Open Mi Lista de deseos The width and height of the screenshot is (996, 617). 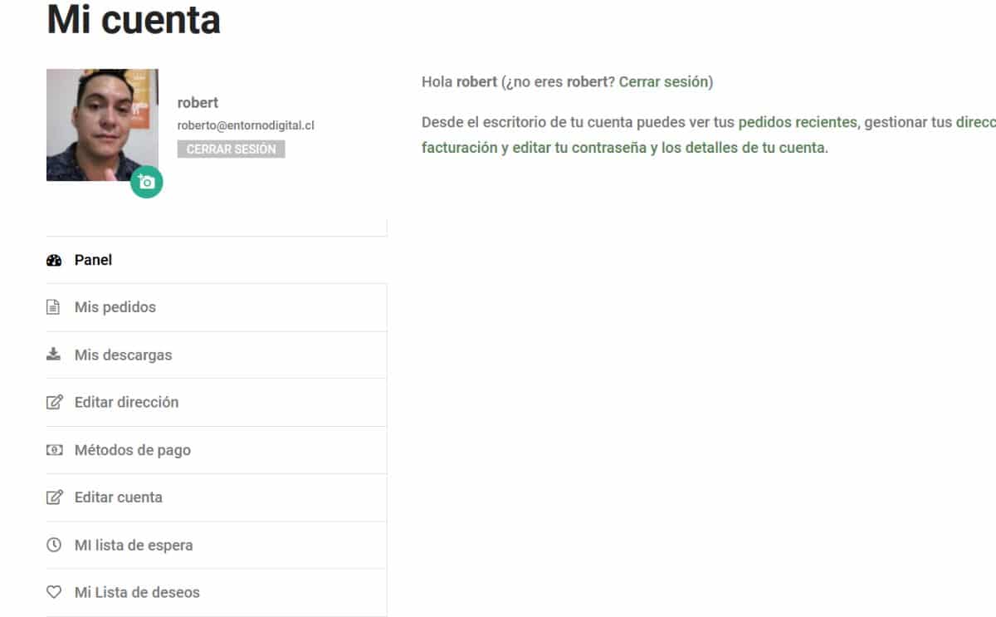(217, 592)
